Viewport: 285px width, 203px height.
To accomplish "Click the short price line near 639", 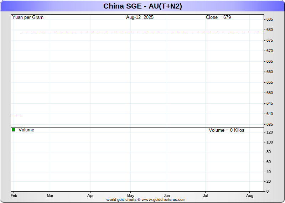I will pos(16,116).
